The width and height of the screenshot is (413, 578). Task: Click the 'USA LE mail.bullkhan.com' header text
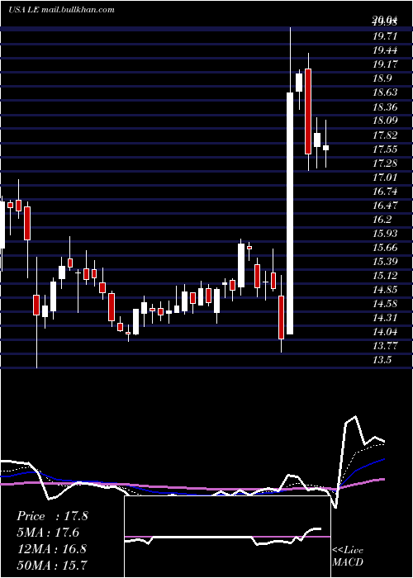61,10
